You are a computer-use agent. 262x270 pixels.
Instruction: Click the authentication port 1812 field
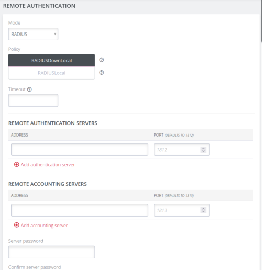pos(181,150)
